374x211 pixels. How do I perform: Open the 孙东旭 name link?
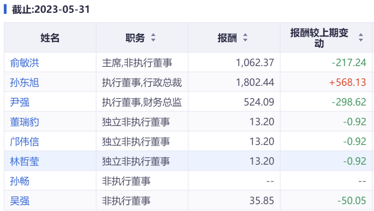24,83
